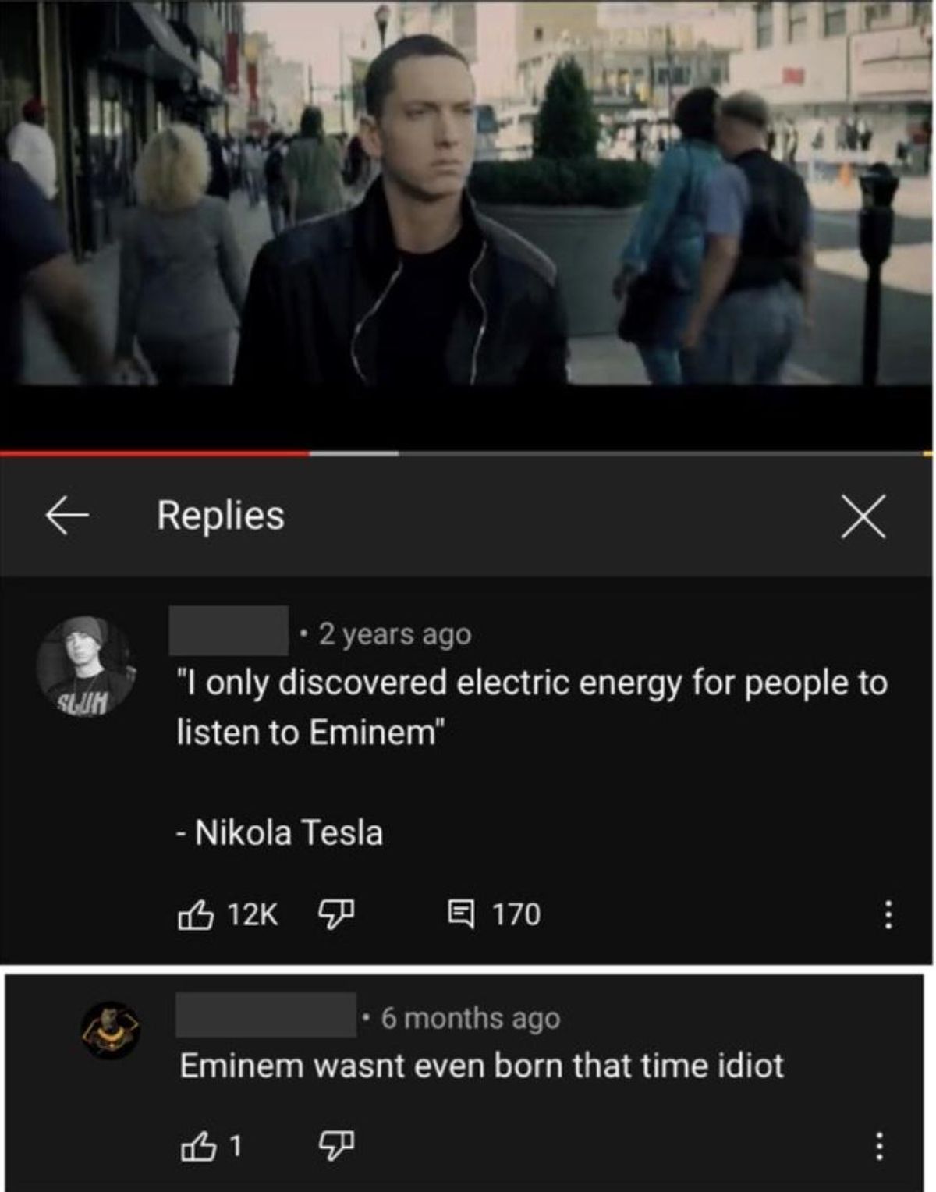Open more options for the 6 months ago reply
The image size is (936, 1192).
point(879,1146)
